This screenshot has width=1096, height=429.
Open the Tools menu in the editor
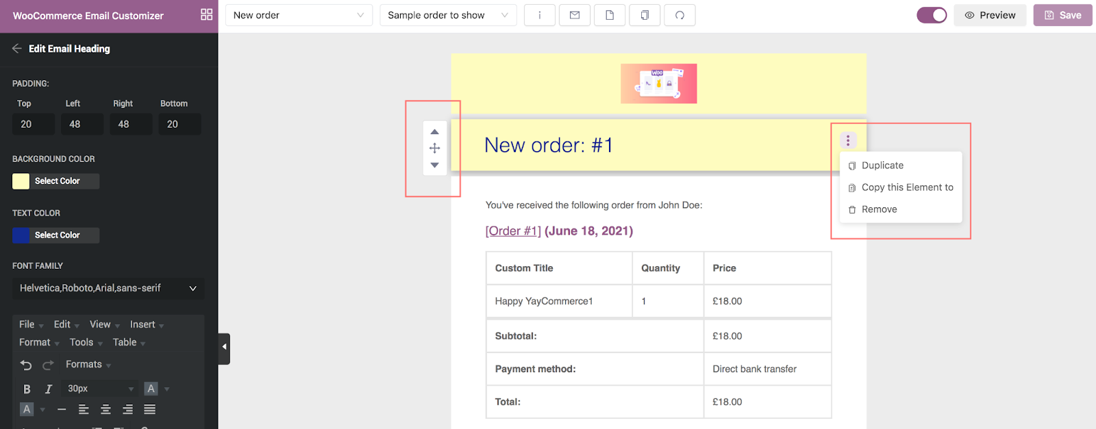(x=86, y=342)
